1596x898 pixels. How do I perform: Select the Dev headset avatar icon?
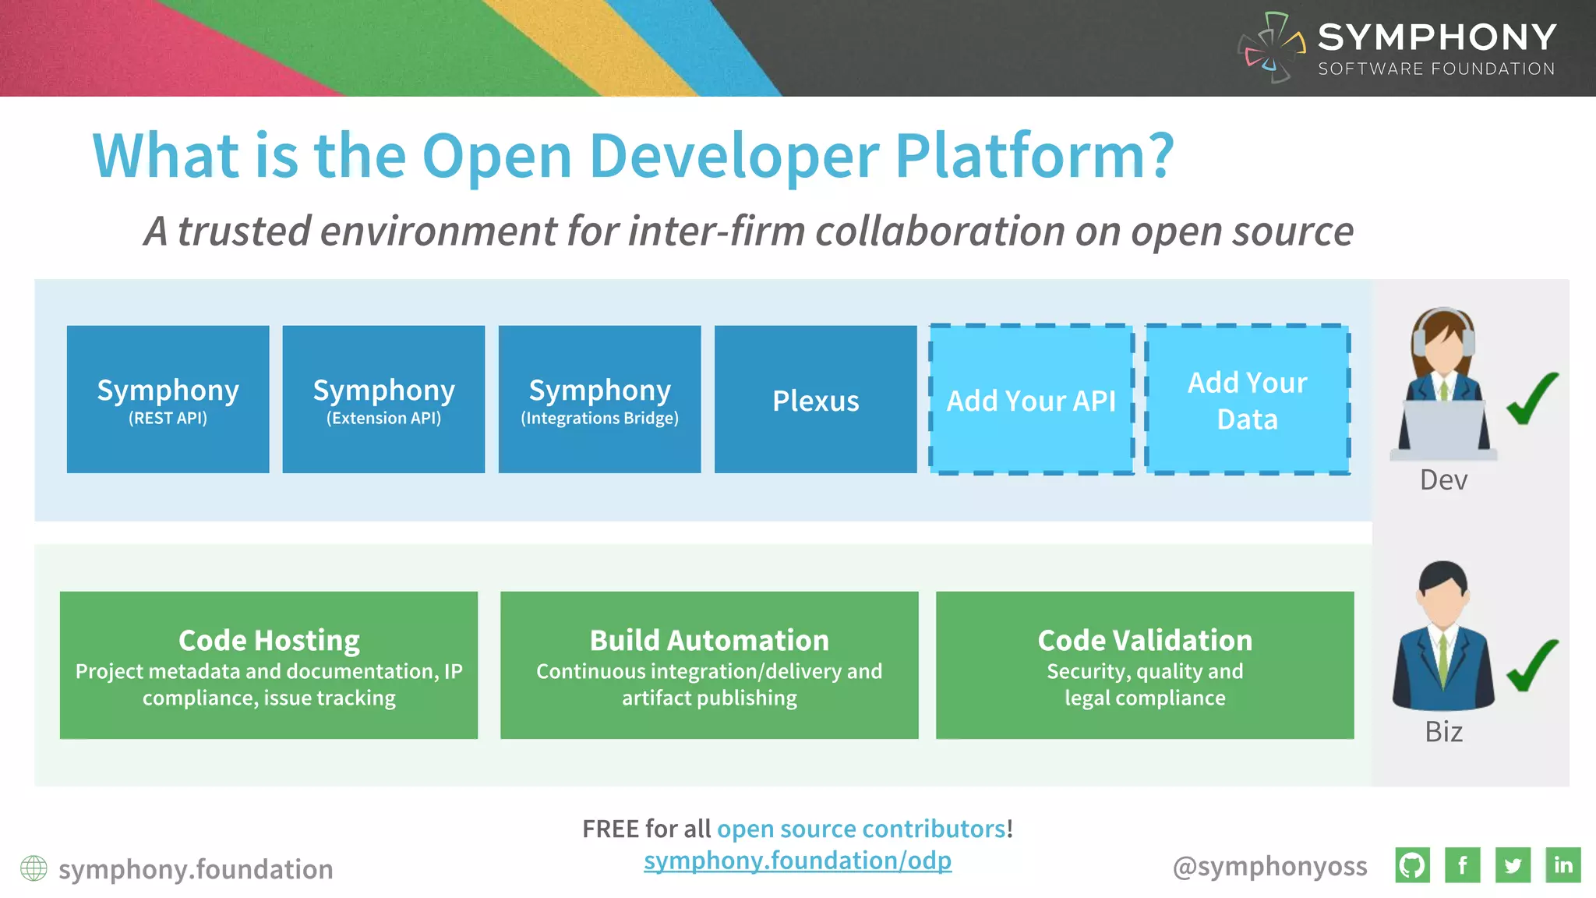(x=1443, y=382)
